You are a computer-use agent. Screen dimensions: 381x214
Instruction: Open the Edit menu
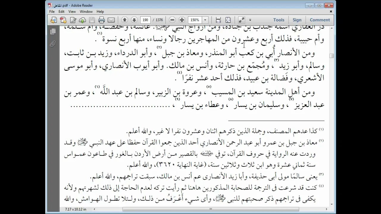click(62, 12)
